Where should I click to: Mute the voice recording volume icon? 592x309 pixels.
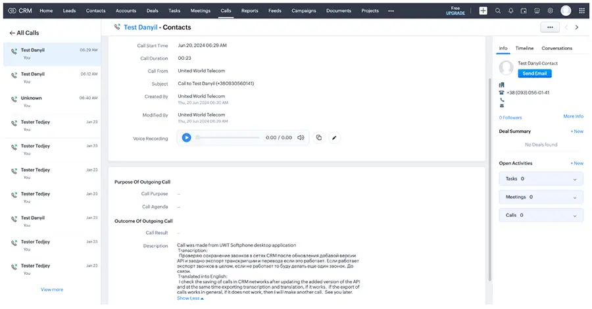coord(301,137)
